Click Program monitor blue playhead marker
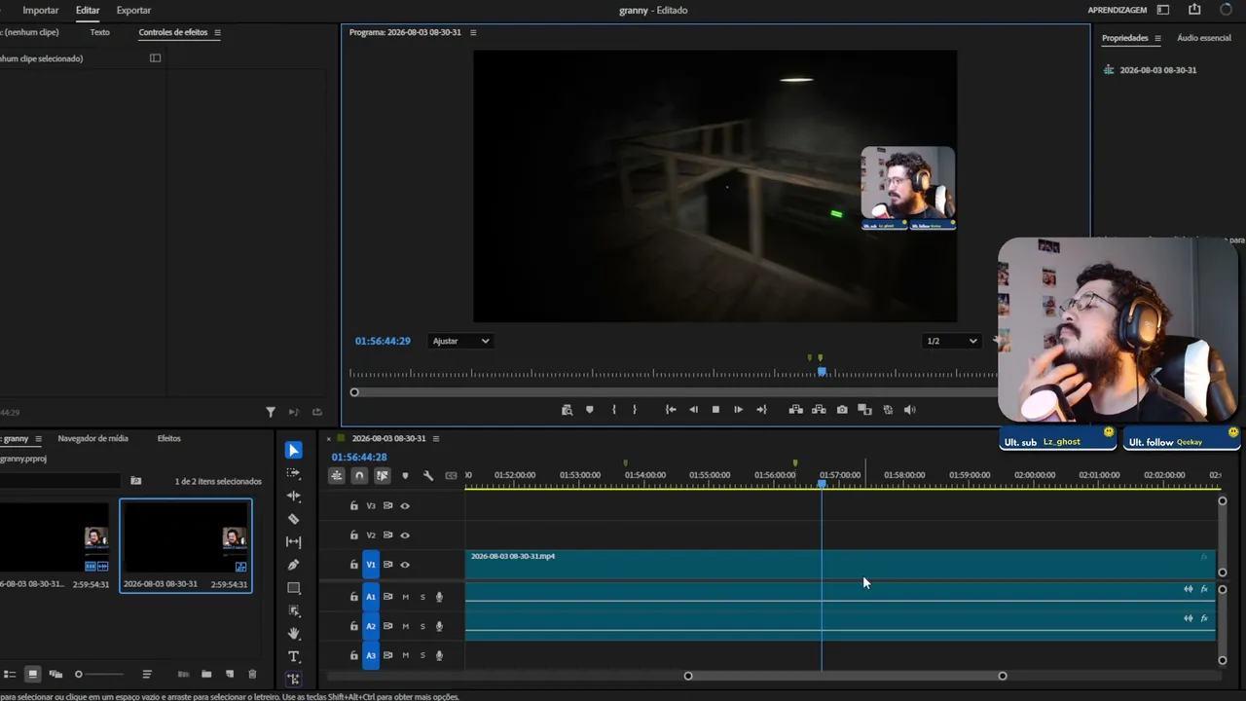Viewport: 1246px width, 701px height. pyautogui.click(x=822, y=372)
